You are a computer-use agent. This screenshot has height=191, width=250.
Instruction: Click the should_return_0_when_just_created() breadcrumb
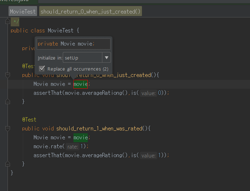(x=90, y=11)
